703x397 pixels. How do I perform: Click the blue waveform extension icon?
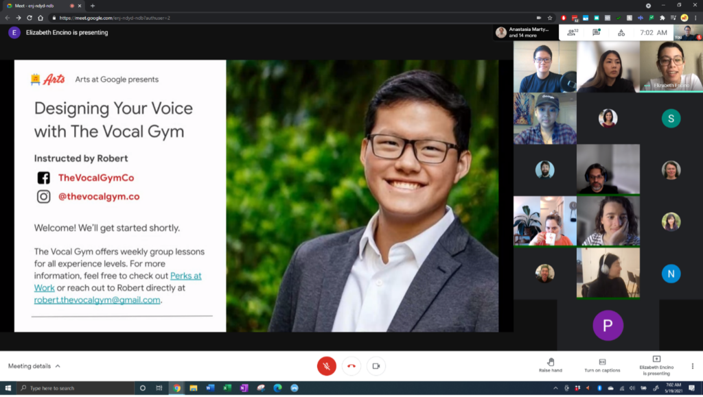(x=641, y=18)
